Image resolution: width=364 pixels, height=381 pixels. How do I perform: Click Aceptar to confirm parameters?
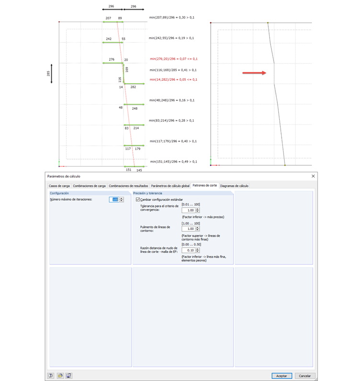point(282,376)
